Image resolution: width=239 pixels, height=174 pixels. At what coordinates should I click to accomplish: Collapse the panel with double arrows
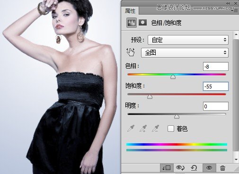pyautogui.click(x=228, y=3)
